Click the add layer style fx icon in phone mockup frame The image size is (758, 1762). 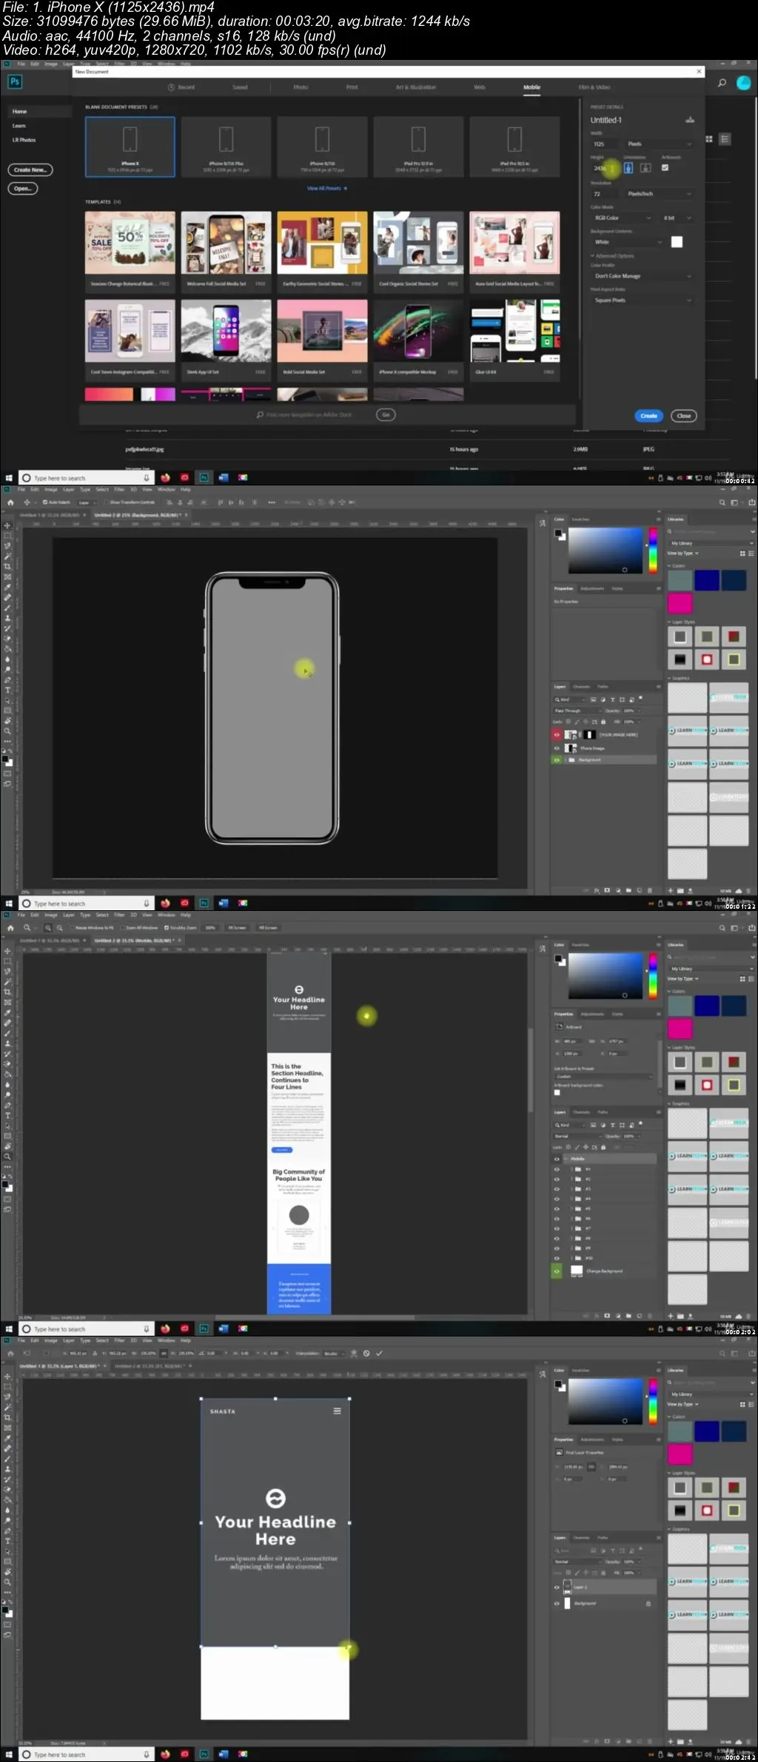[597, 890]
